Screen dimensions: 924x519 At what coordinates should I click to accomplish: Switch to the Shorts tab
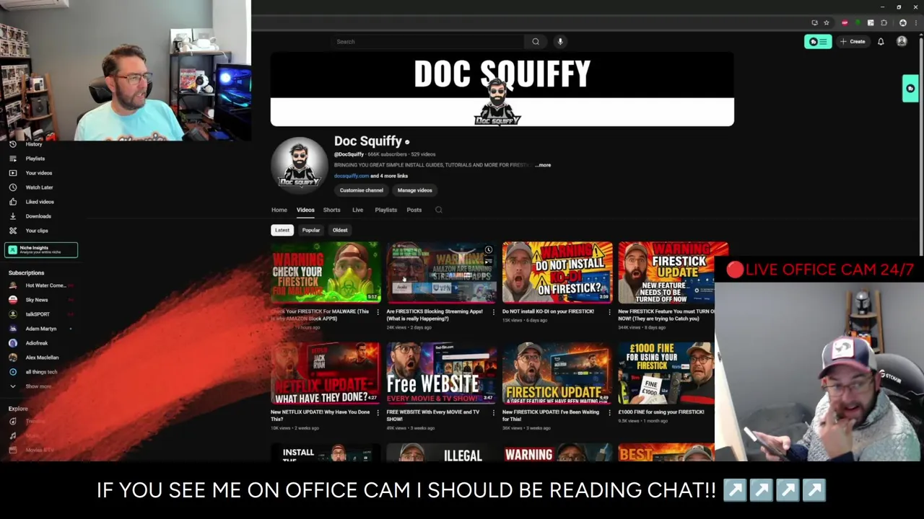click(x=331, y=210)
